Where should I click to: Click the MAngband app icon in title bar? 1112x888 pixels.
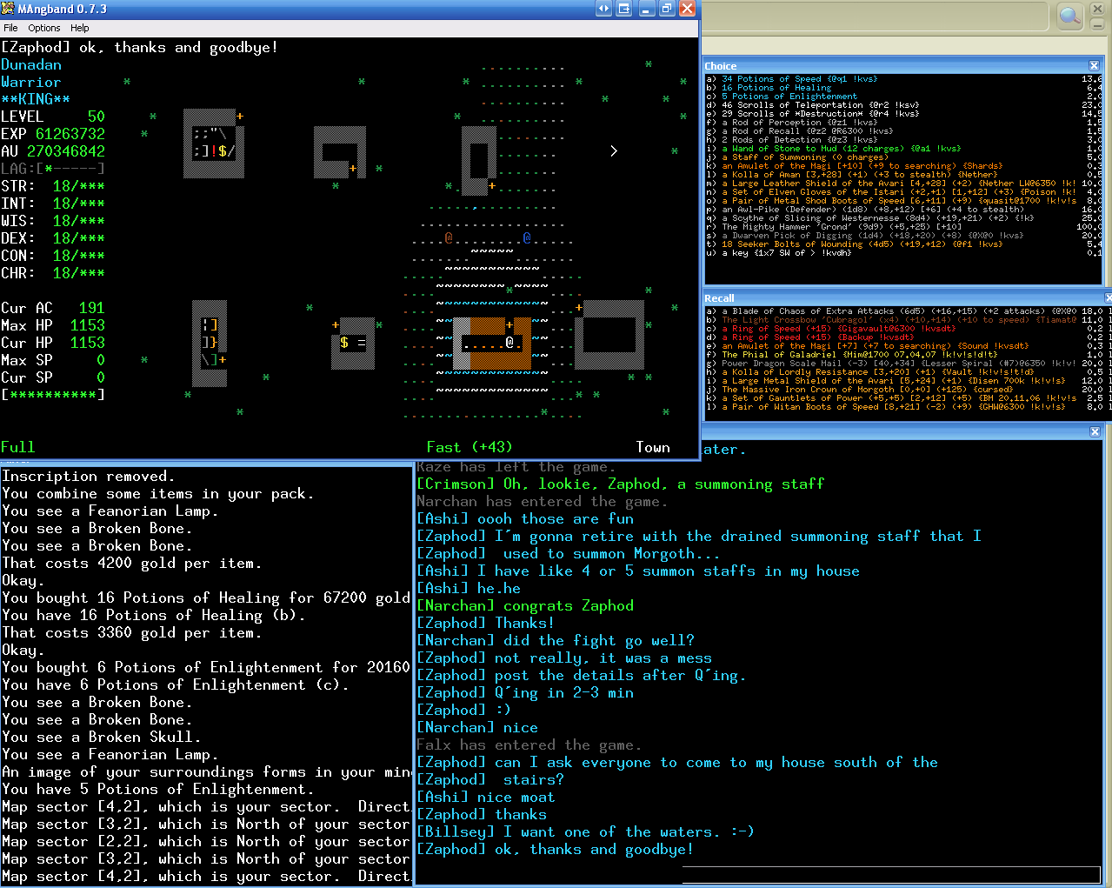8,9
